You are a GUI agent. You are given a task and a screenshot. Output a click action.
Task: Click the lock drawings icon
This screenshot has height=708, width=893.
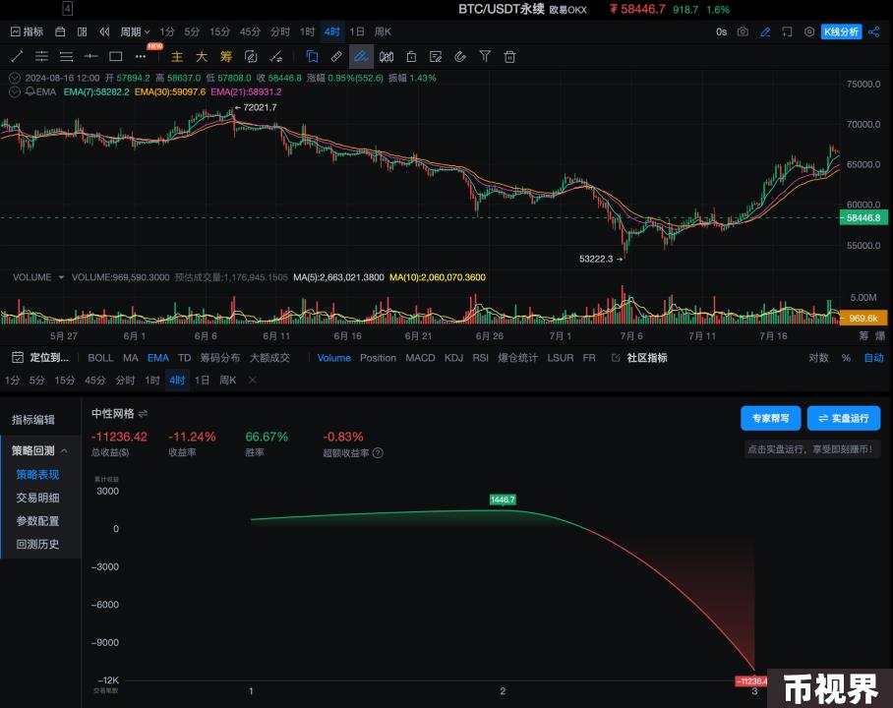pos(411,56)
